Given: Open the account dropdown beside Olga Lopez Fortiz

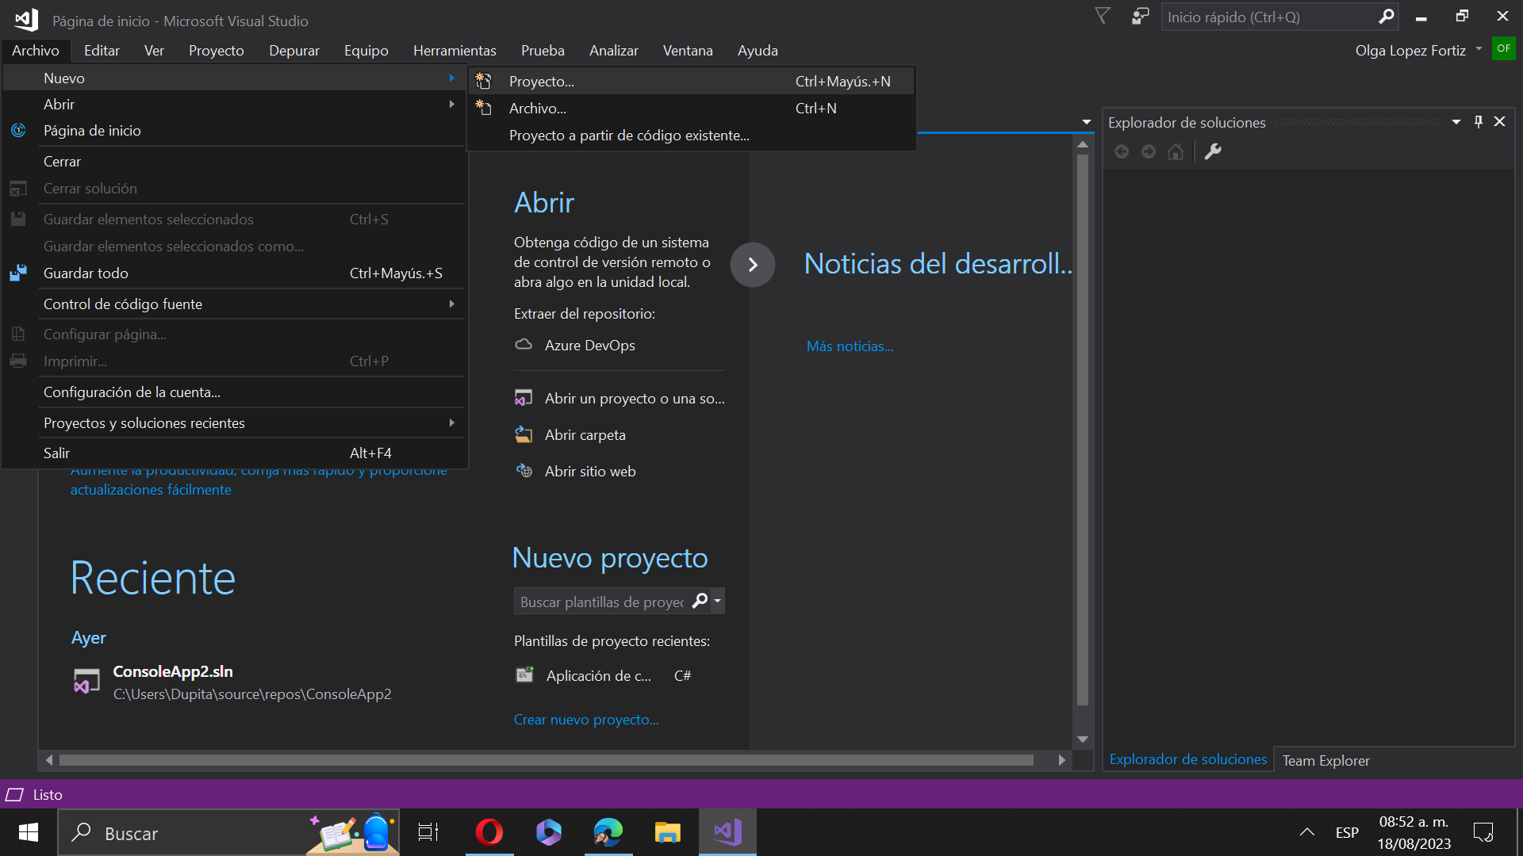Looking at the screenshot, I should tap(1479, 49).
